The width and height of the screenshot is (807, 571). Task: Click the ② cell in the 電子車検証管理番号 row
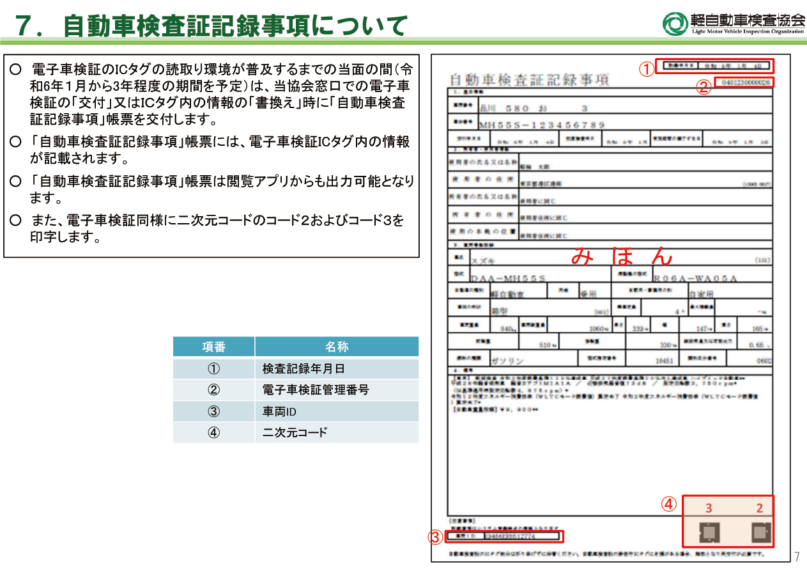tap(214, 389)
